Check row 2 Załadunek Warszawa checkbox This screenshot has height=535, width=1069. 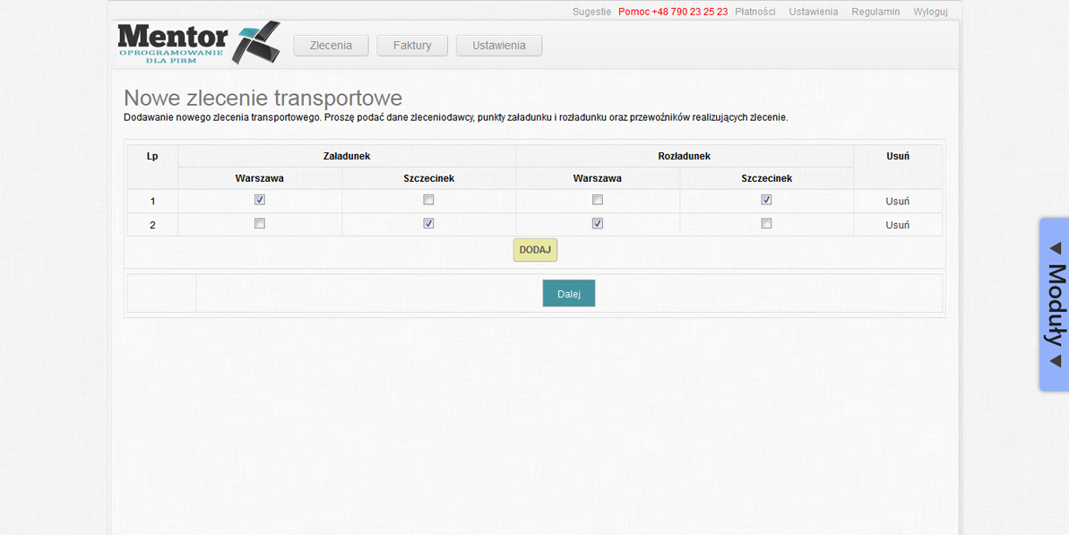[x=260, y=223]
